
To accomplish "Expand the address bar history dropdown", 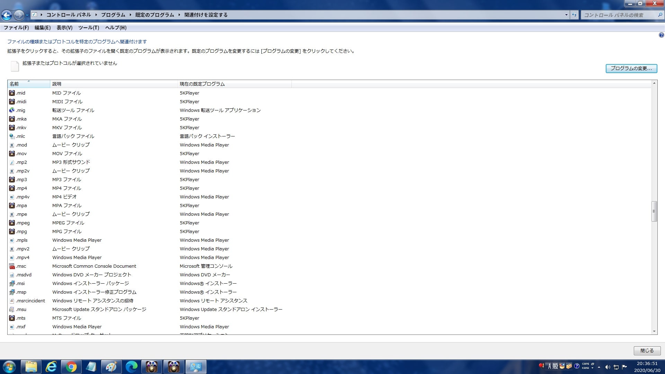I will 566,15.
